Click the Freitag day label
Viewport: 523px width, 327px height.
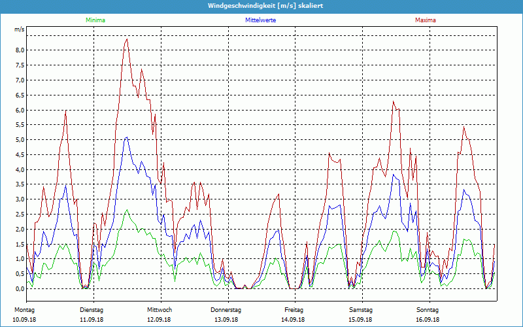pyautogui.click(x=294, y=310)
